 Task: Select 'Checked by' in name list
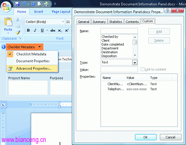(x=117, y=37)
